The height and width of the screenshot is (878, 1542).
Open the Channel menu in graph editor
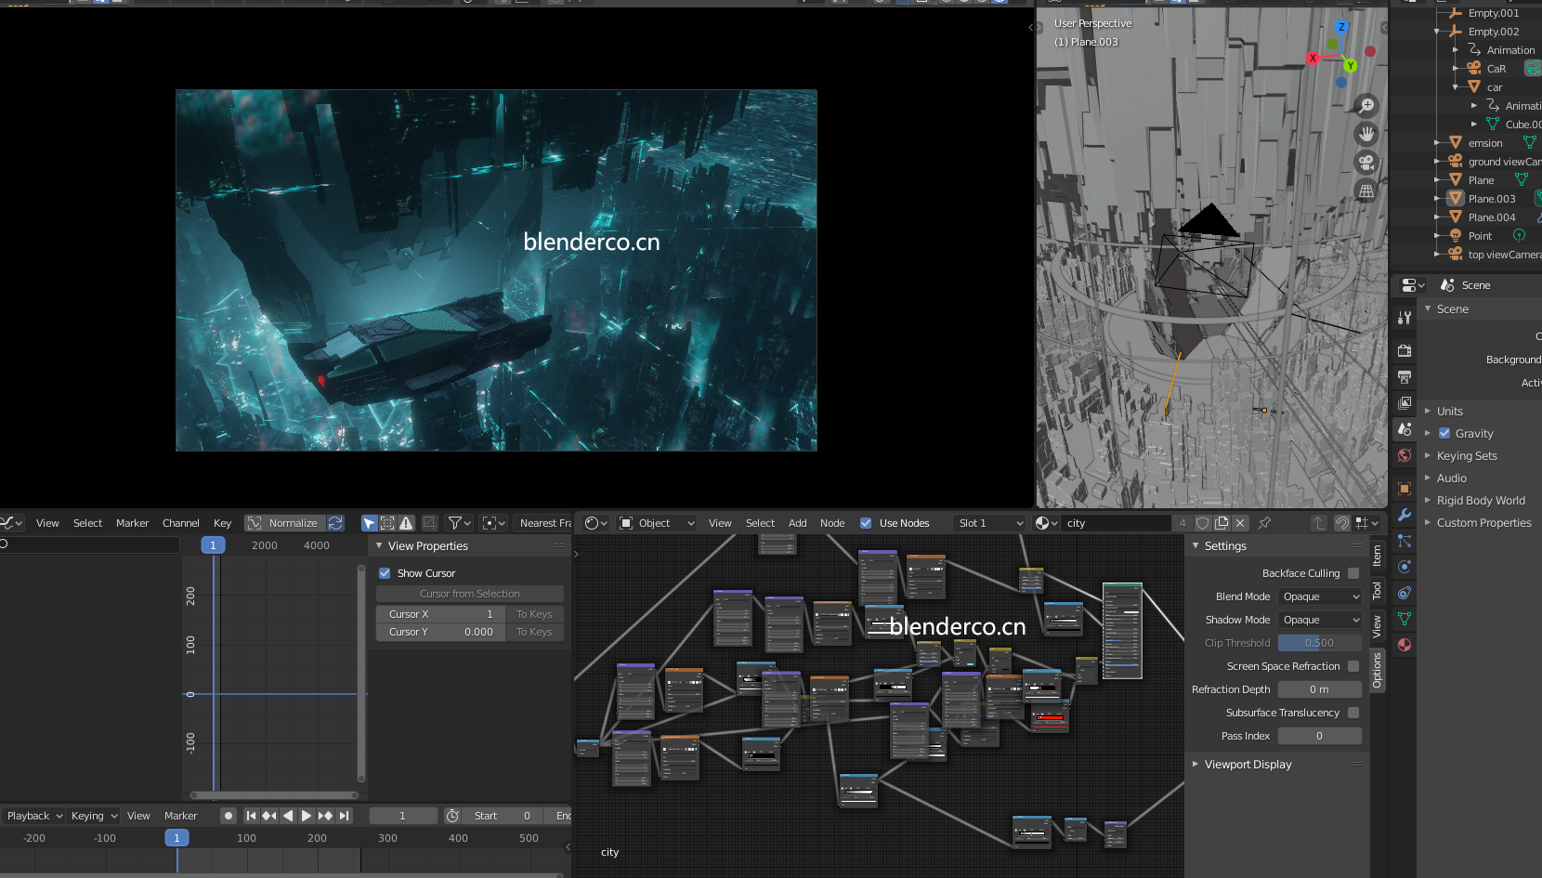point(180,523)
